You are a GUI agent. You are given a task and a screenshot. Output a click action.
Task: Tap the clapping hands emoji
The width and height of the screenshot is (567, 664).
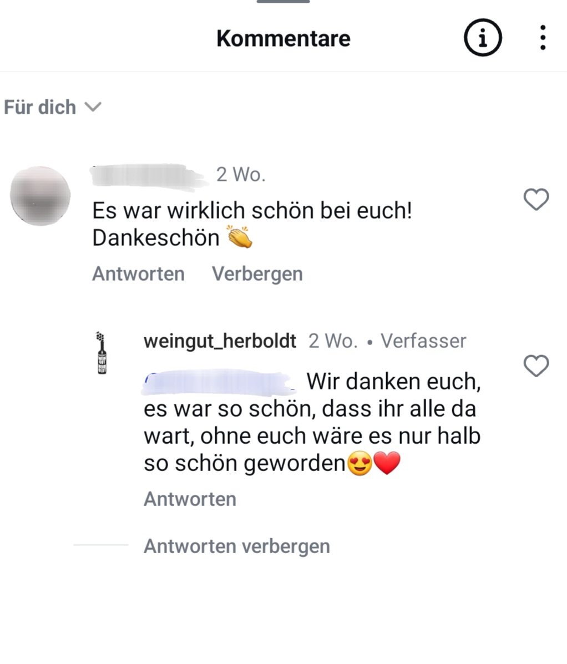[x=240, y=237]
